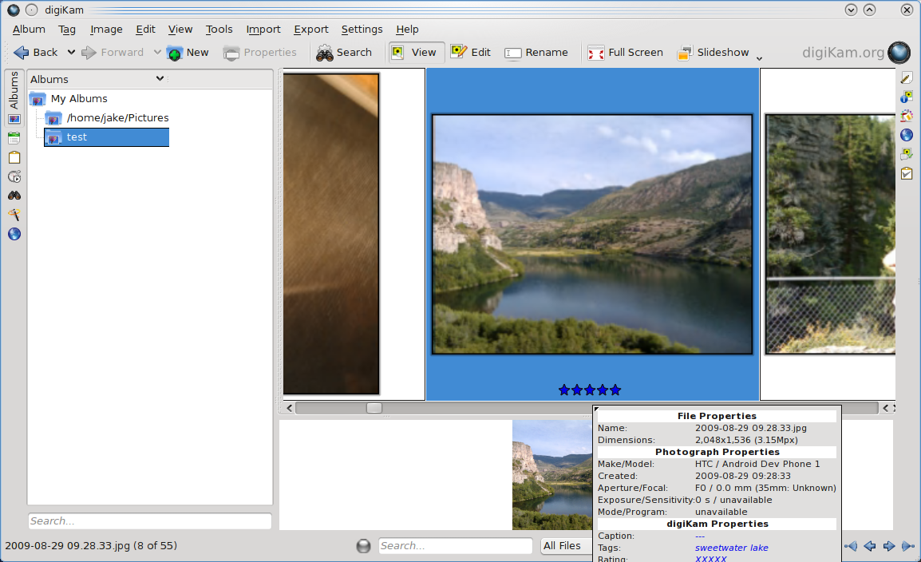Click the horizontal scrollbar handle

coord(374,408)
